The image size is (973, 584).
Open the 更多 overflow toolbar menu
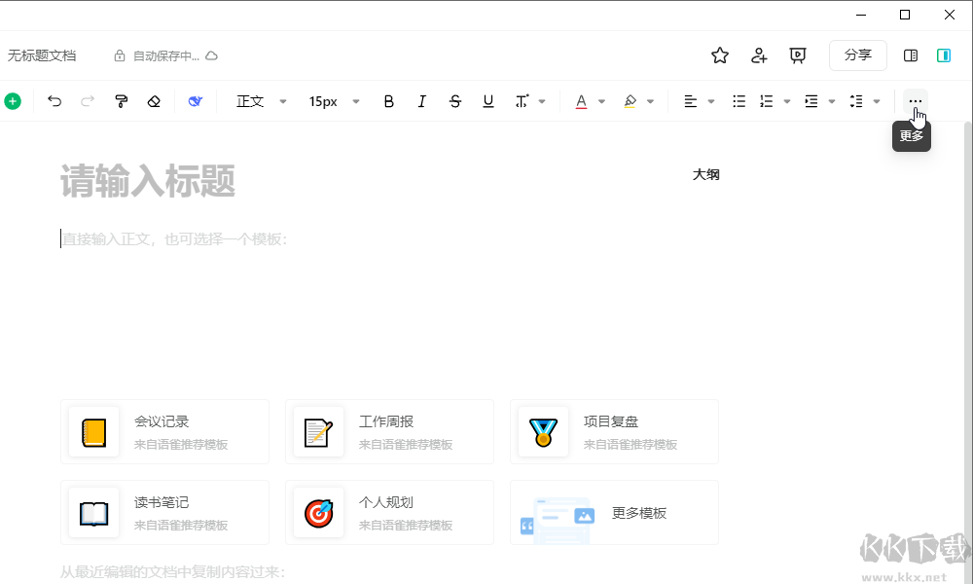pyautogui.click(x=915, y=100)
